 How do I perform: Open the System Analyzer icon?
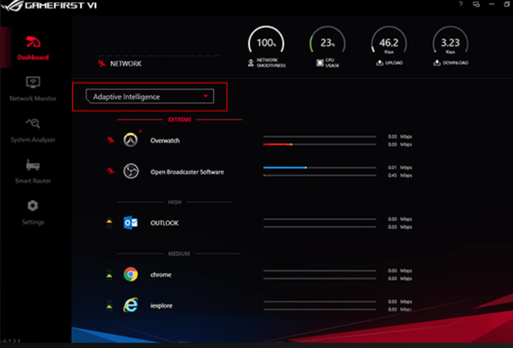[33, 123]
